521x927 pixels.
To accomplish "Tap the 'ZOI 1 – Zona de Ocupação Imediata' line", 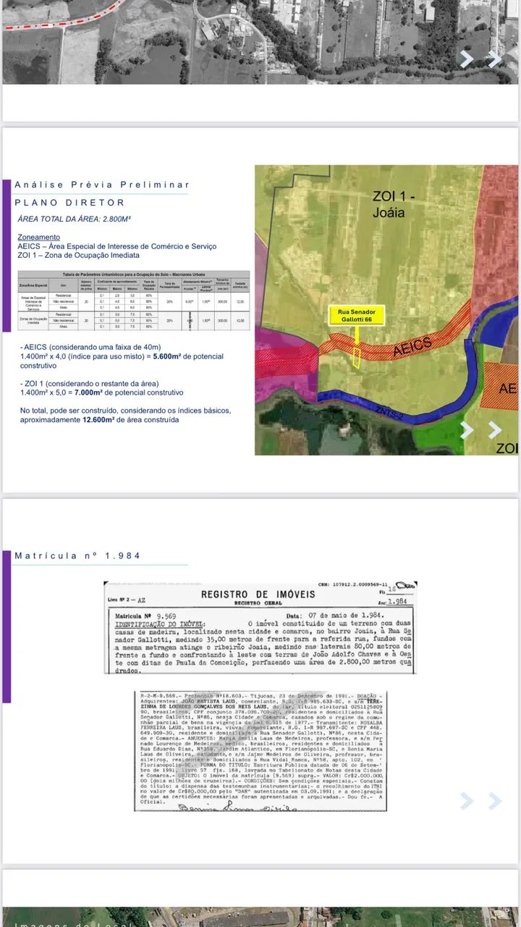I will [78, 255].
